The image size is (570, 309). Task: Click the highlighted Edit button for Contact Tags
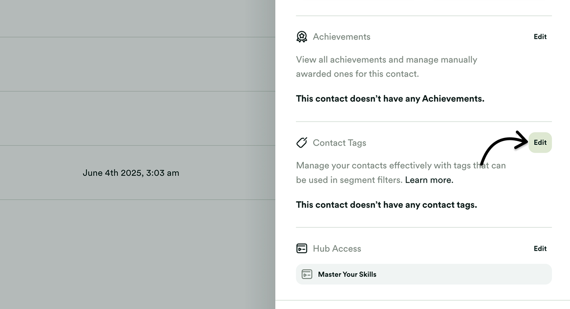[540, 142]
